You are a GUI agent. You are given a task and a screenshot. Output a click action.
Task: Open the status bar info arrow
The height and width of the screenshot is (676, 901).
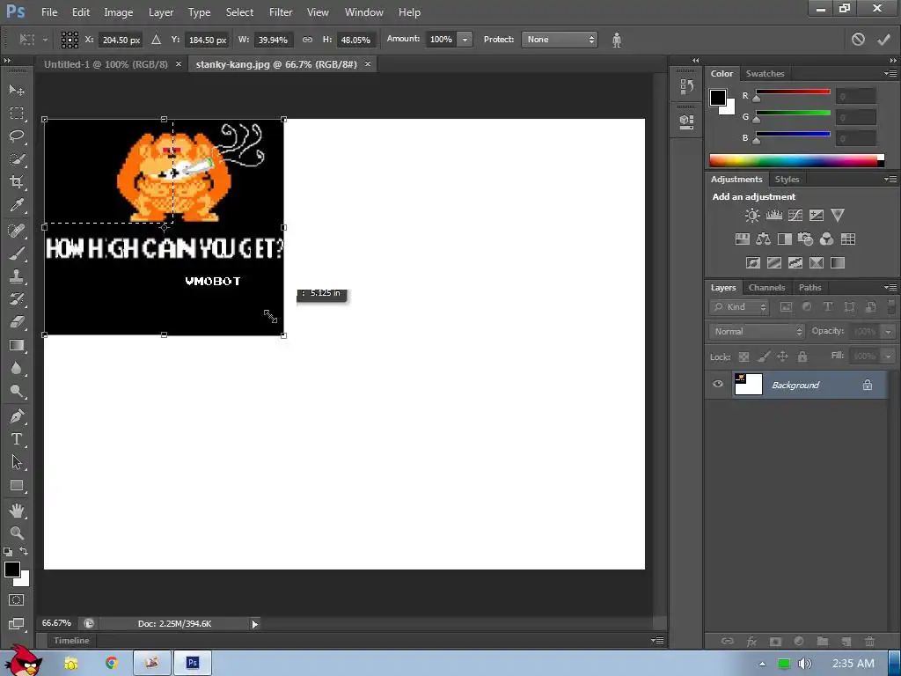pyautogui.click(x=254, y=624)
